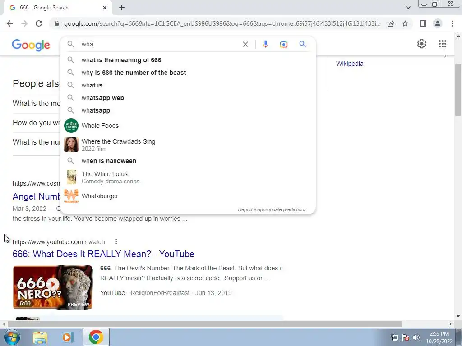Reload the current page
Viewport: 462px width, 346px height.
(39, 23)
